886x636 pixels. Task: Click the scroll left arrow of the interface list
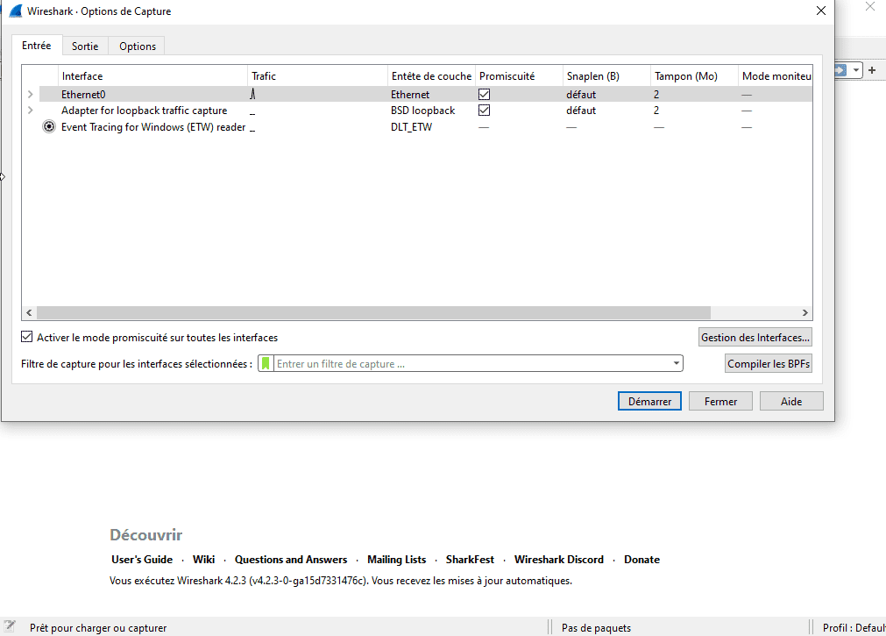coord(30,312)
